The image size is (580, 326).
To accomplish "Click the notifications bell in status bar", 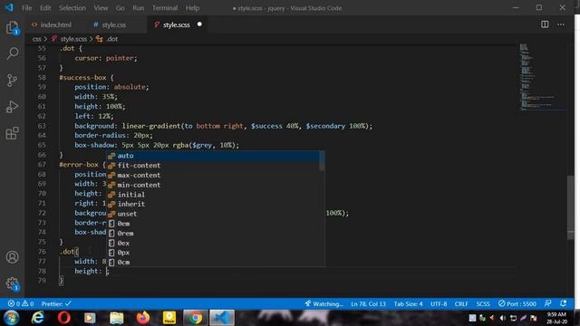I will 563,303.
